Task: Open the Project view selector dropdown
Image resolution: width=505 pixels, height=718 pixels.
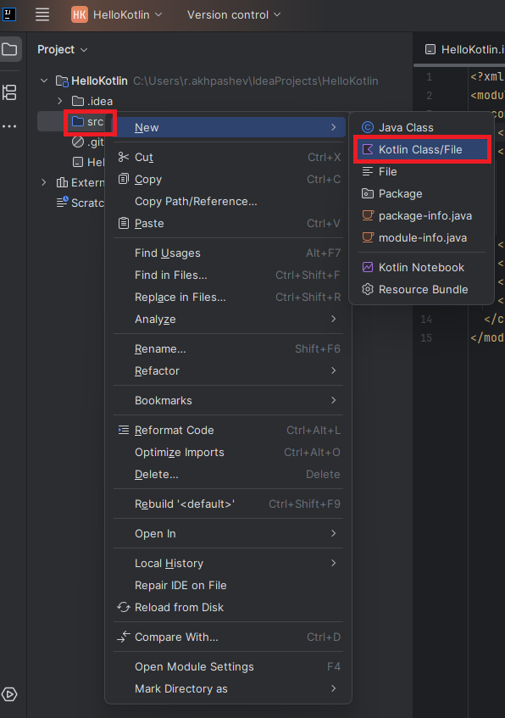Action: pyautogui.click(x=62, y=49)
